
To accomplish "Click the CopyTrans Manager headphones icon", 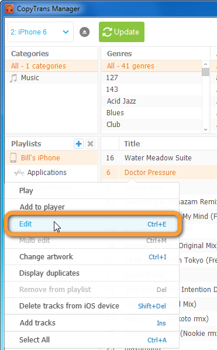I will coord(9,9).
